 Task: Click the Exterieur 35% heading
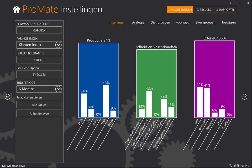[214, 38]
